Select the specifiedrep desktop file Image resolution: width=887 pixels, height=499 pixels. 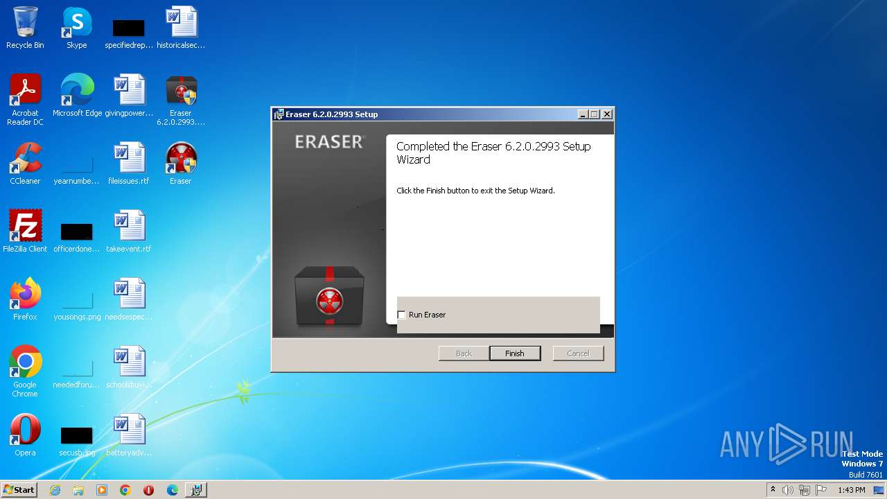(x=129, y=33)
